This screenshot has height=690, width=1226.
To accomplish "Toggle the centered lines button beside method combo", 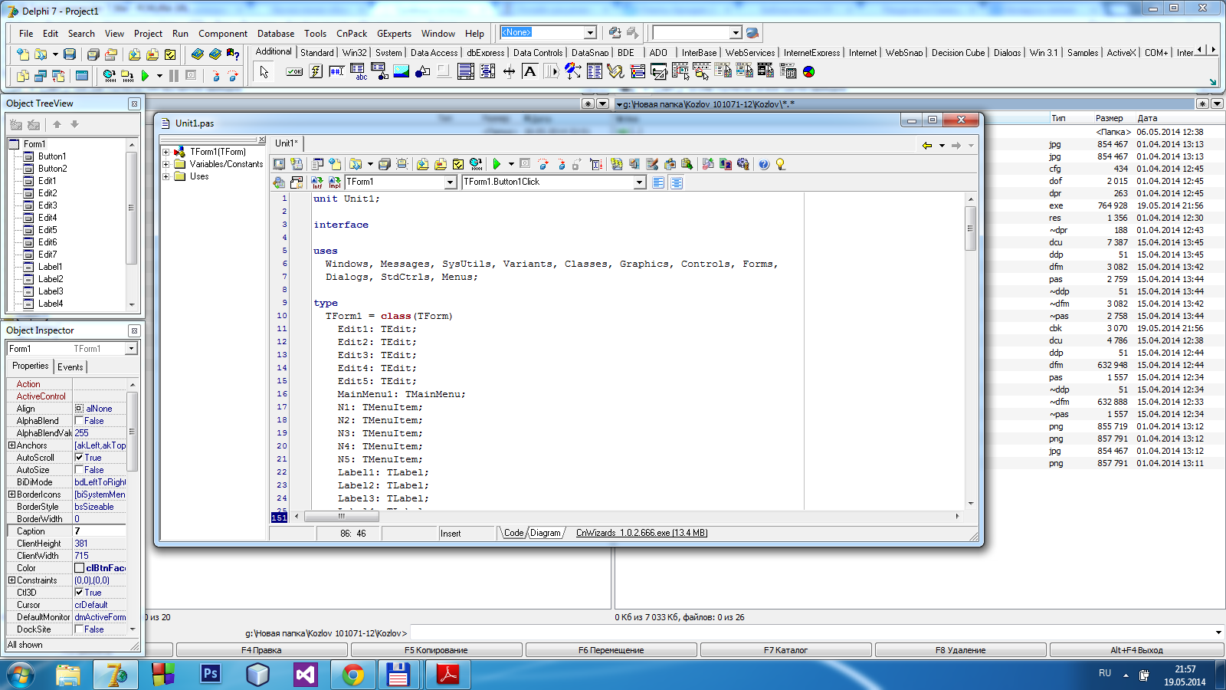I will coord(677,182).
